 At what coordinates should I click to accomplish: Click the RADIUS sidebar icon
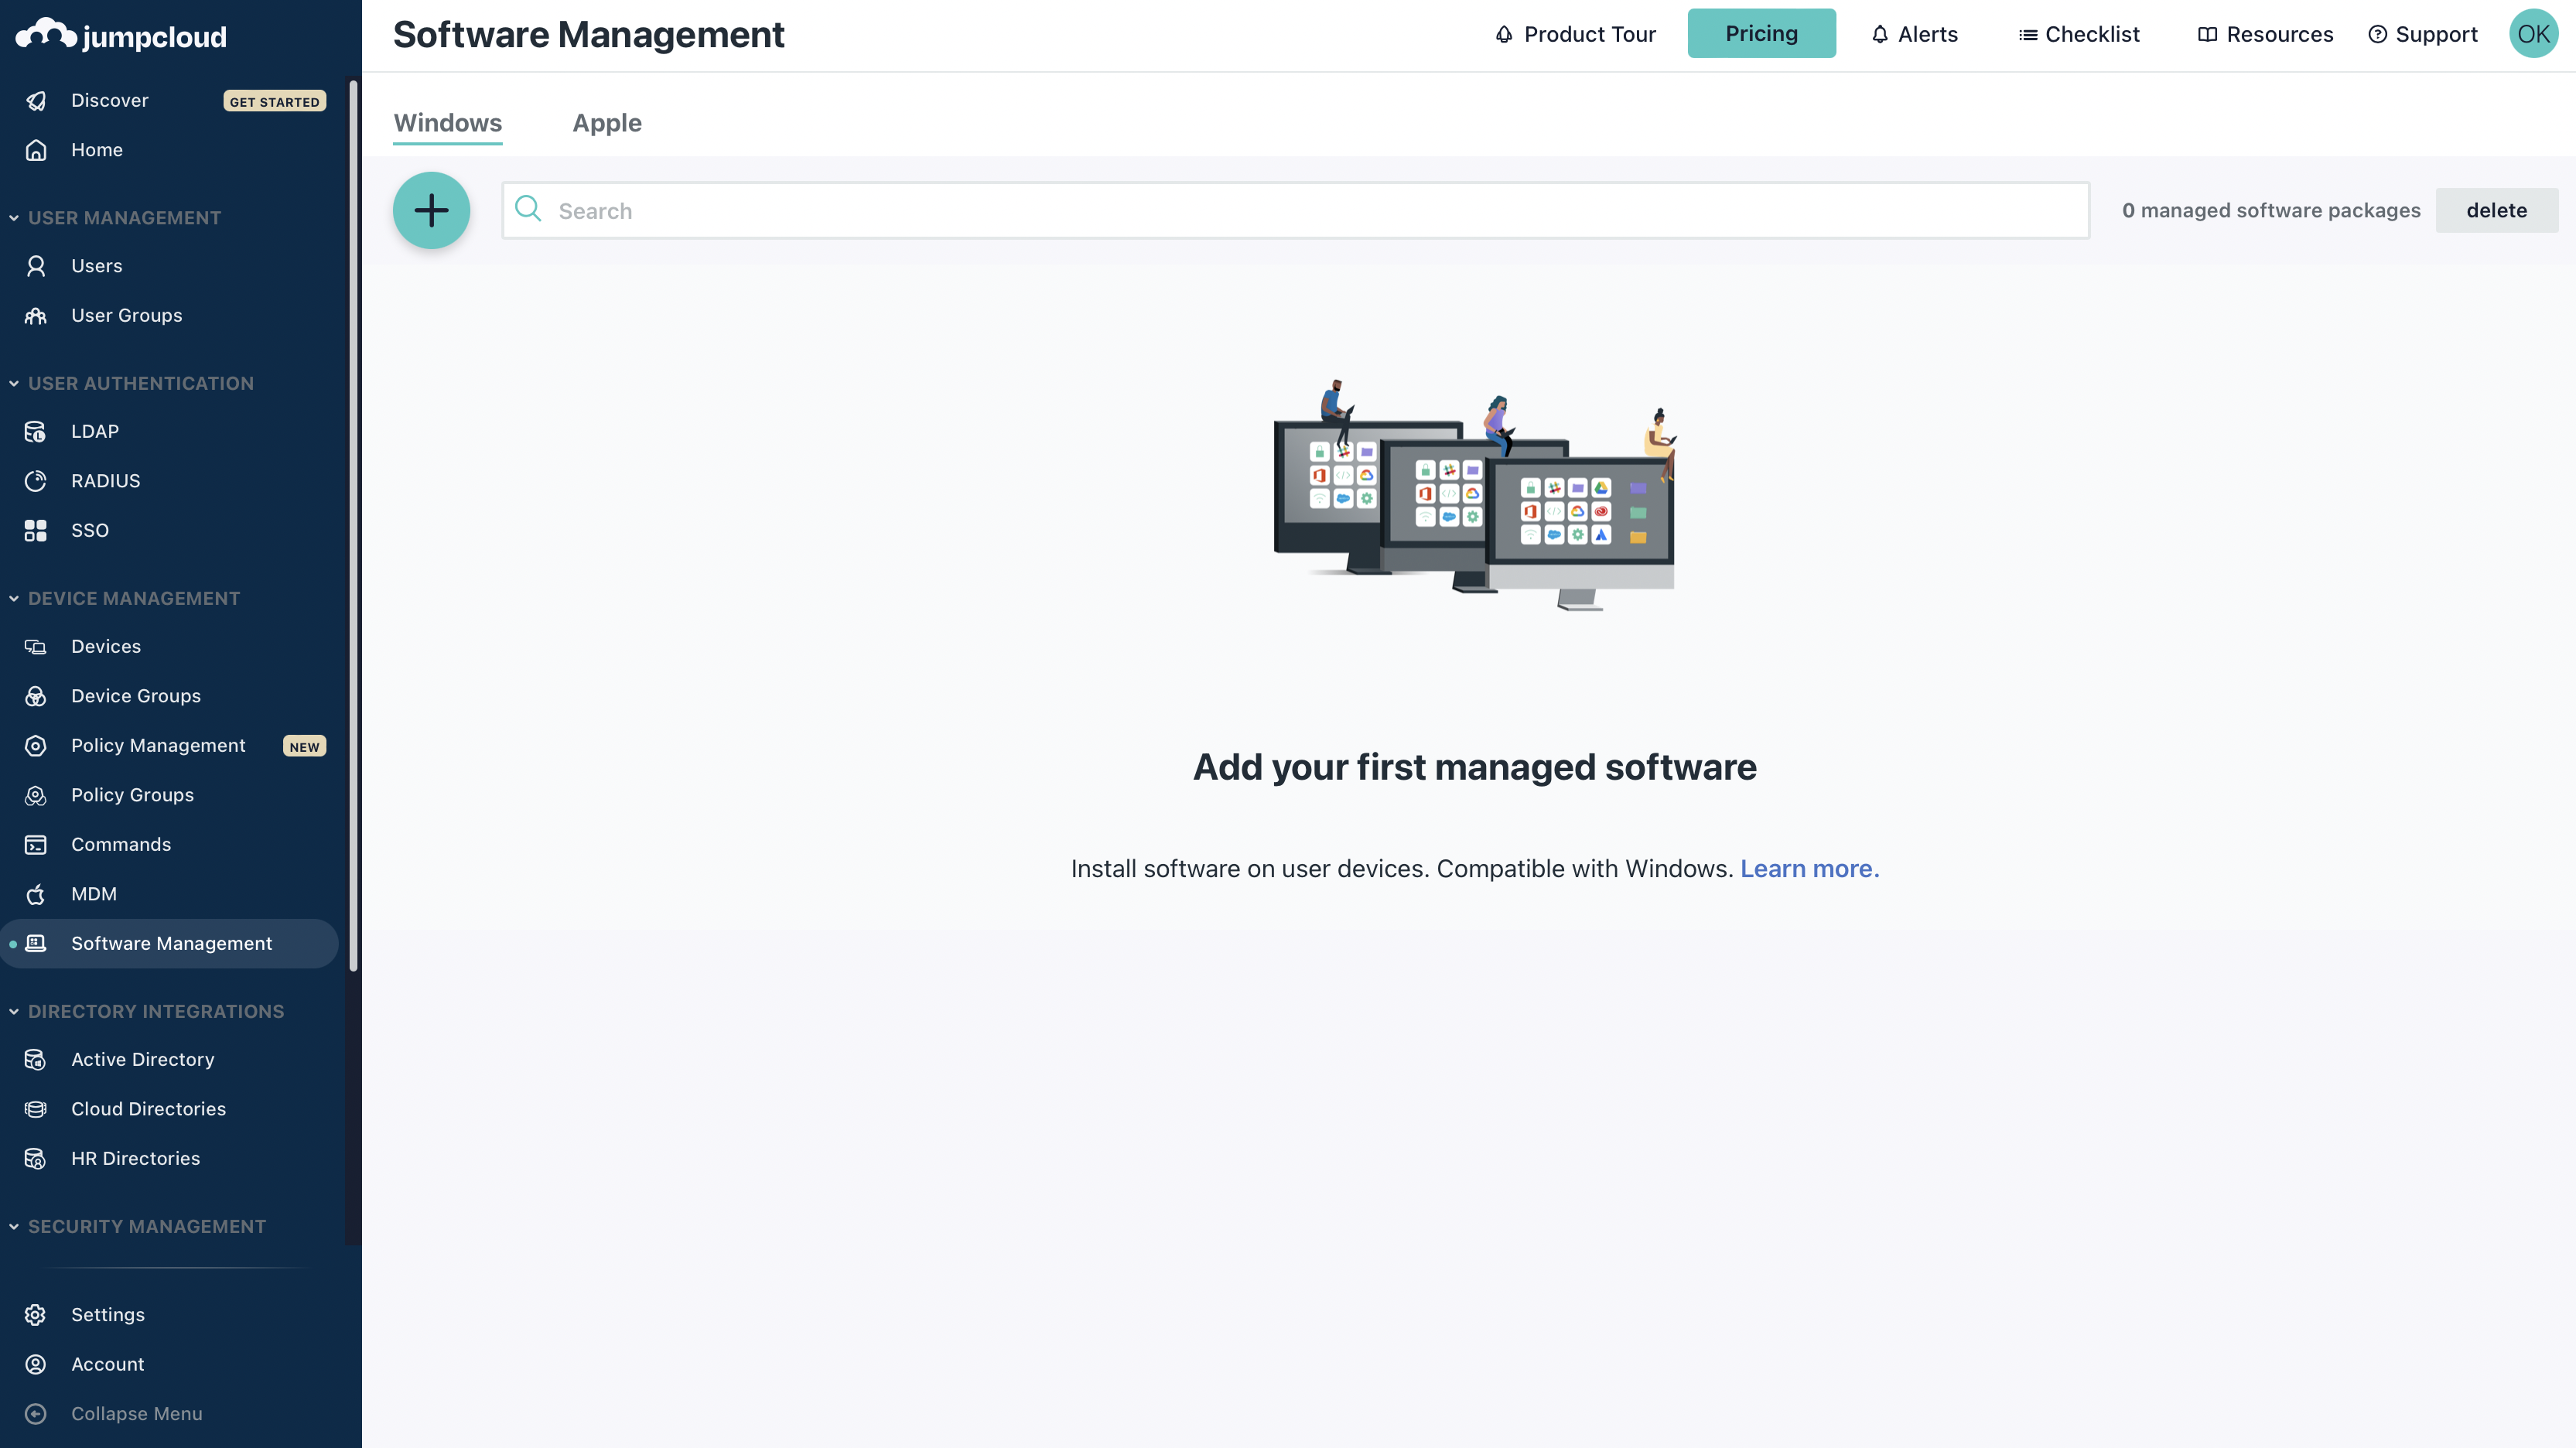[36, 481]
